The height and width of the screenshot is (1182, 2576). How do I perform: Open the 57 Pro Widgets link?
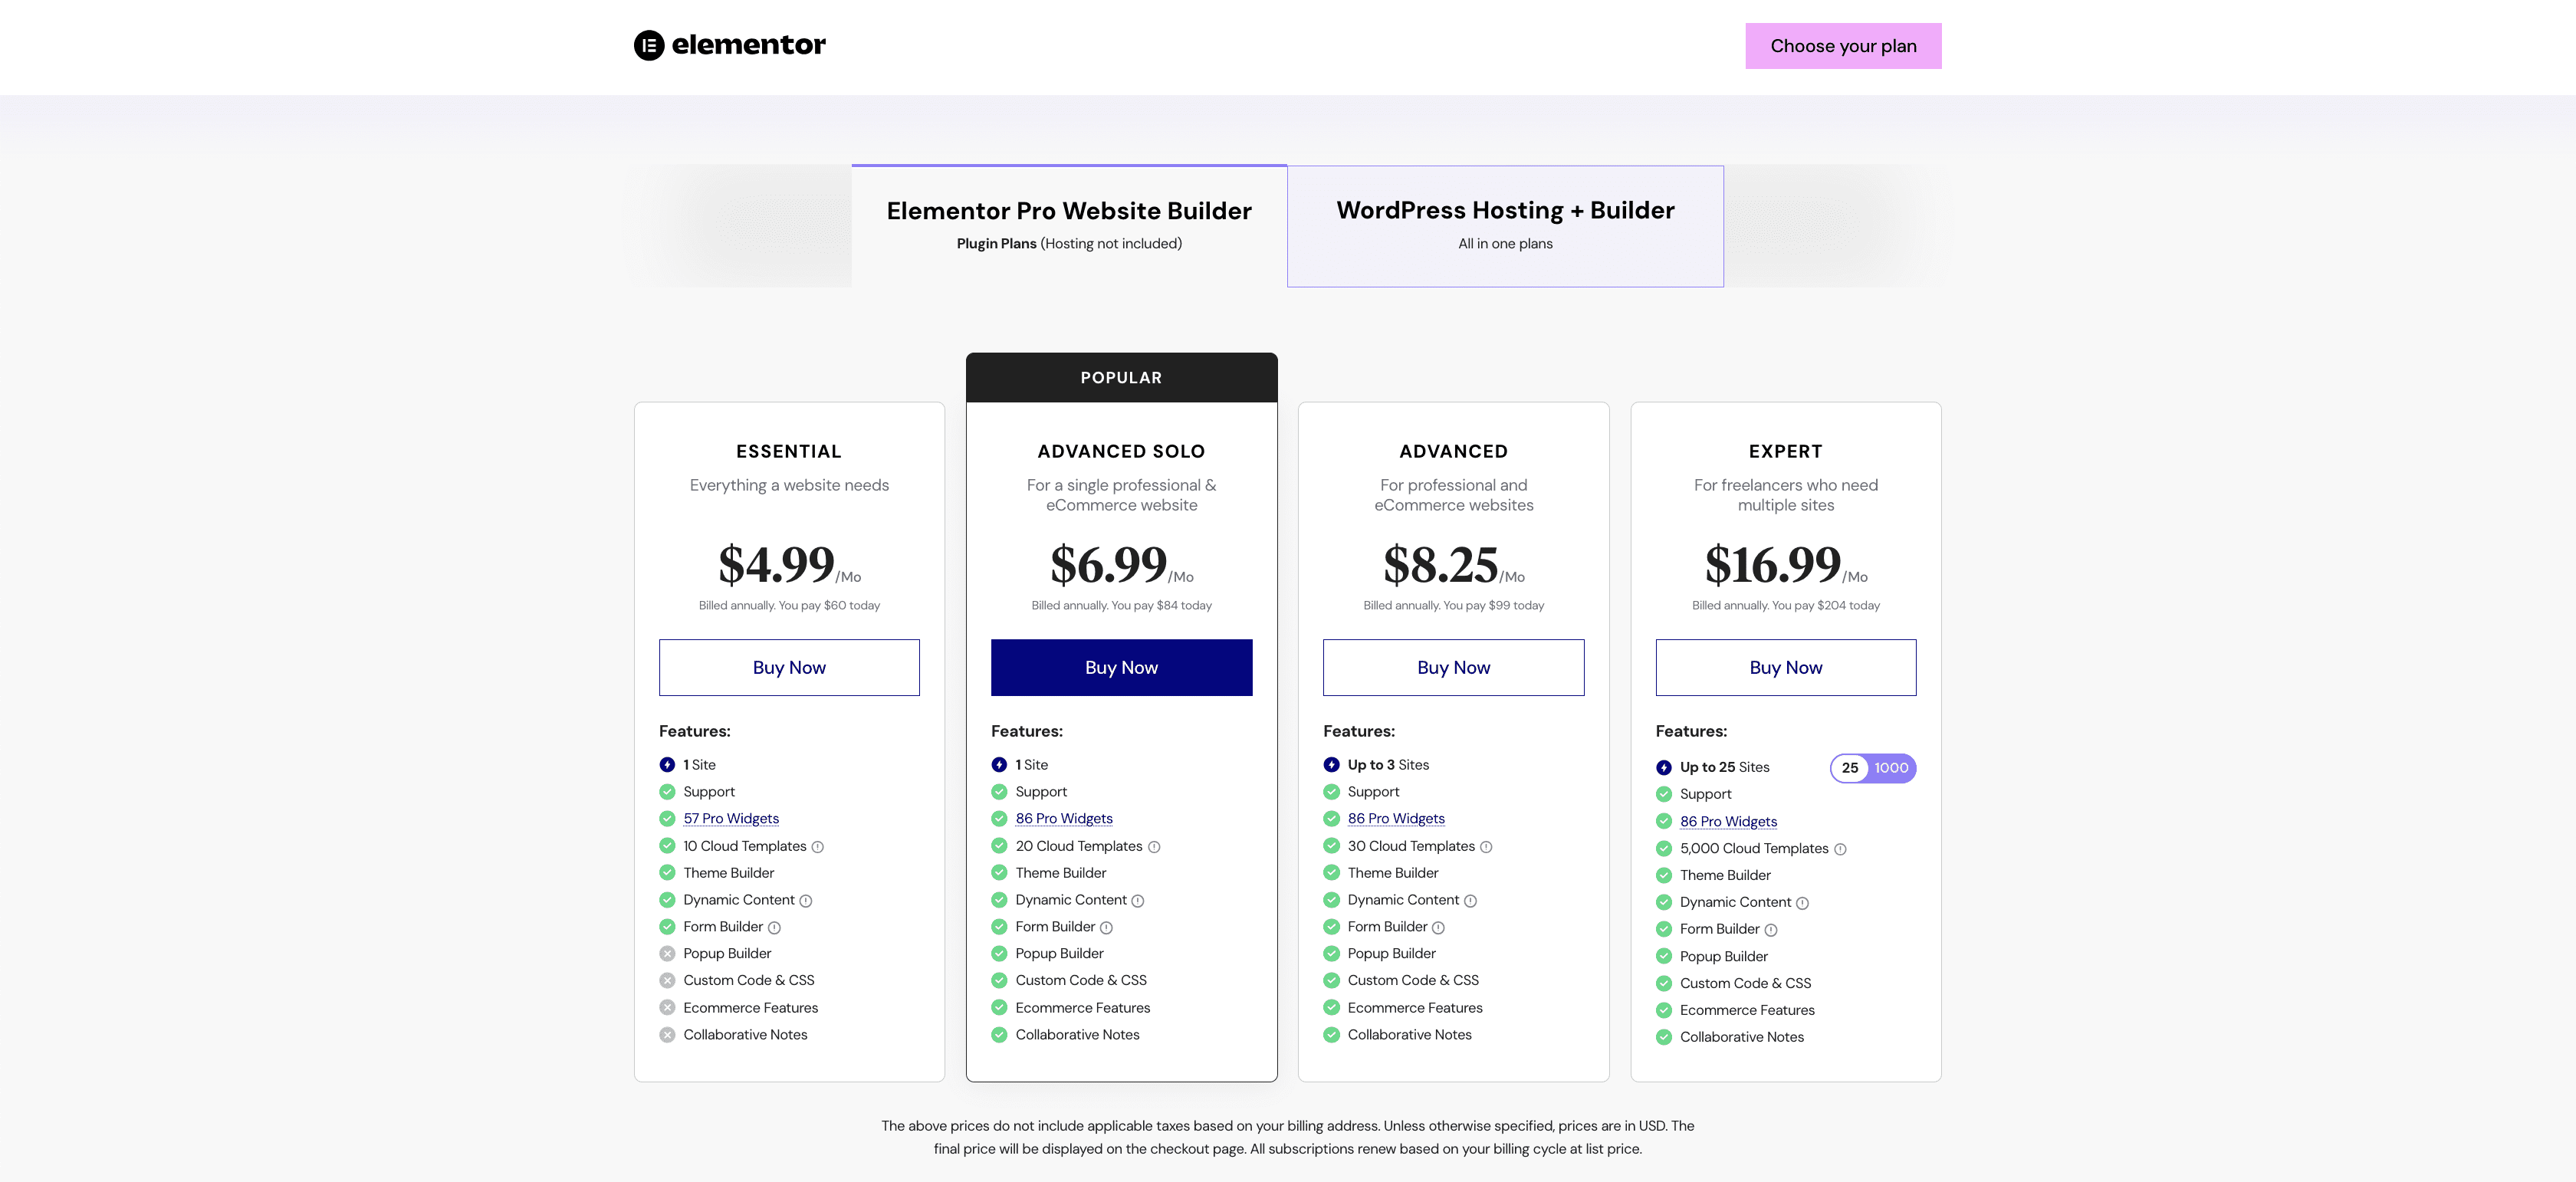(731, 818)
